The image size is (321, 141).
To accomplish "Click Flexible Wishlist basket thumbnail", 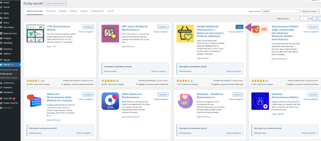I will [185, 34].
